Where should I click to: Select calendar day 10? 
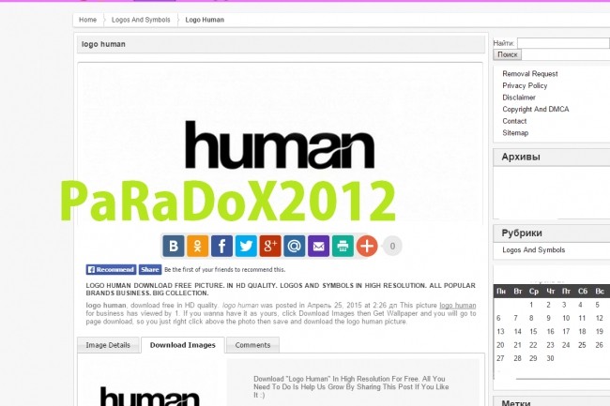566,318
